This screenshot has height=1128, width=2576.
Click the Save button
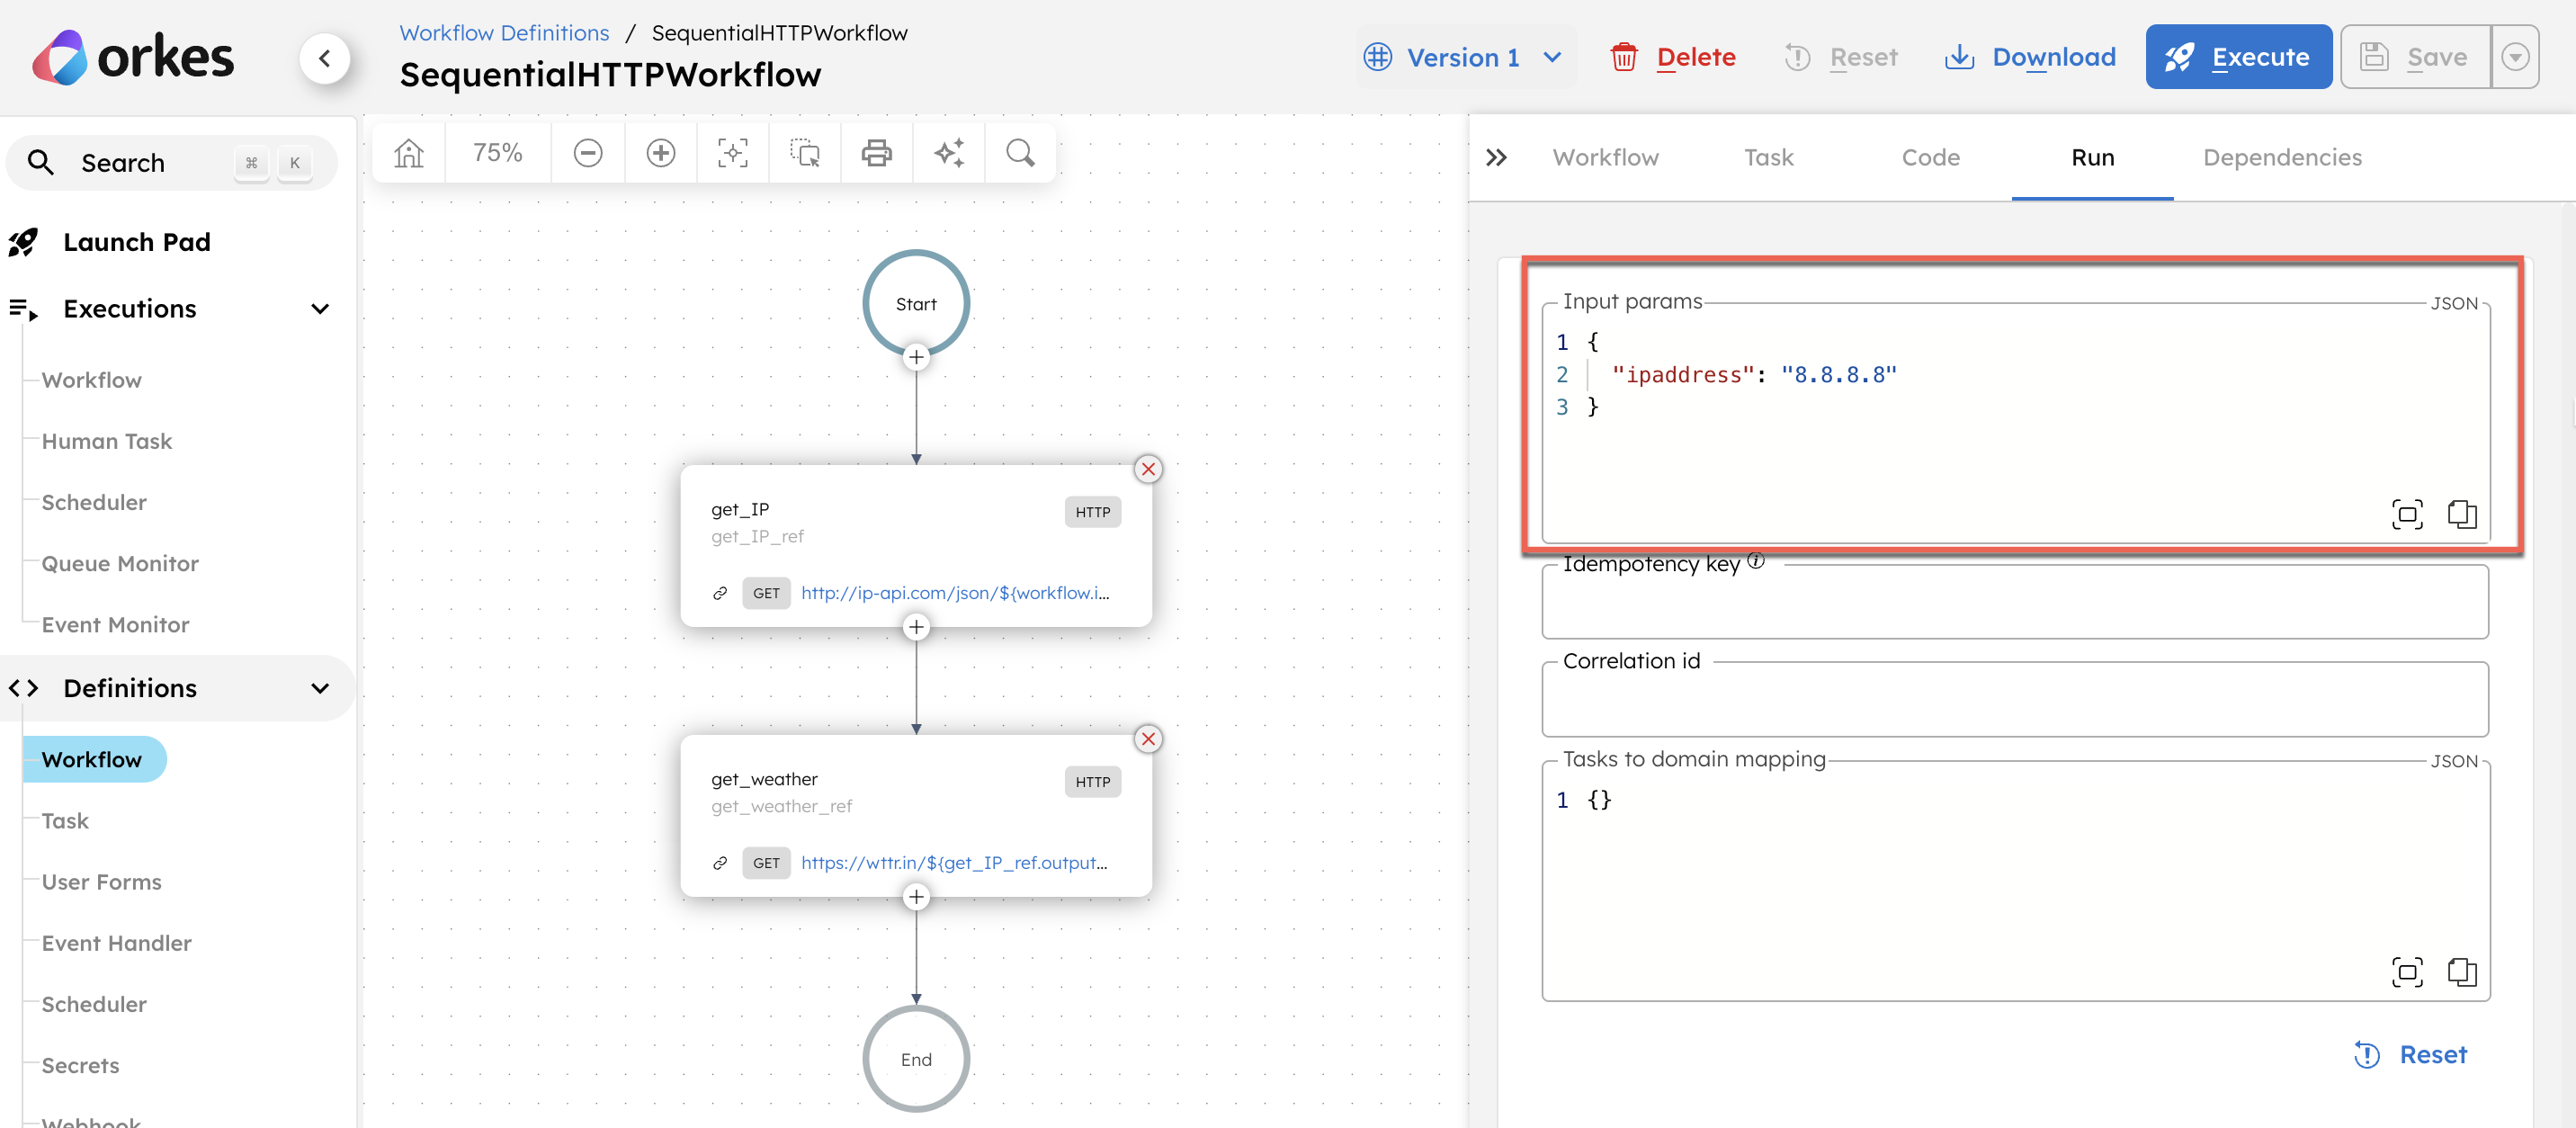[x=2415, y=57]
